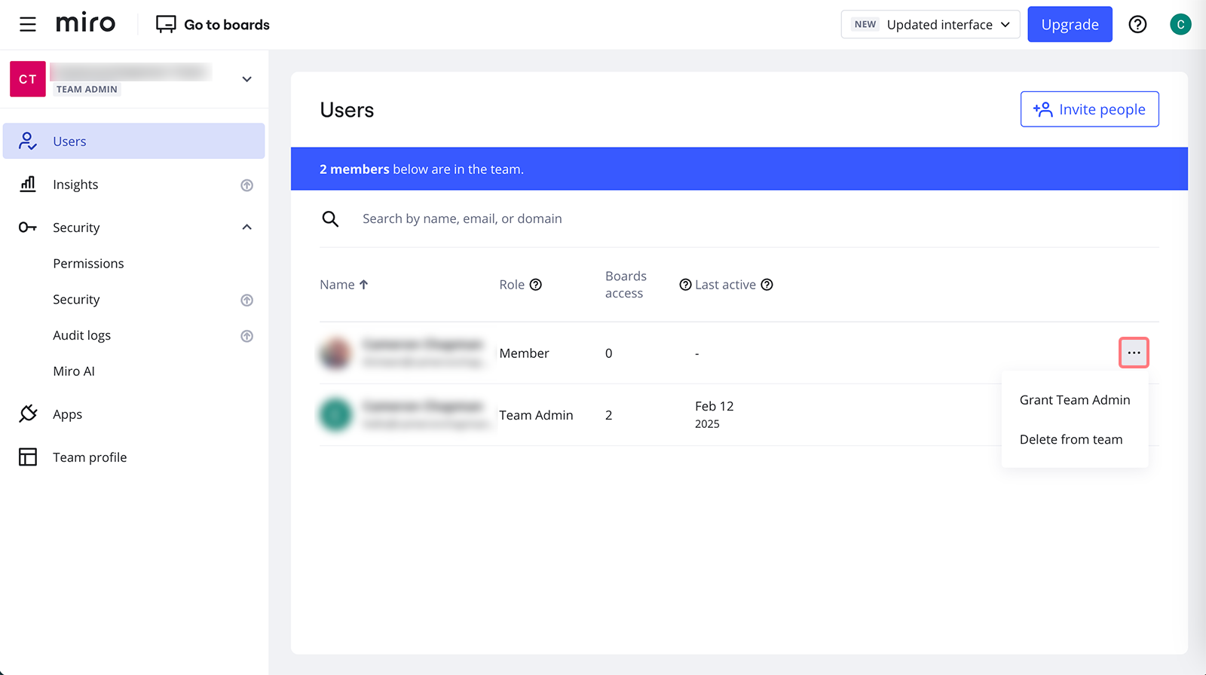The image size is (1206, 675).
Task: Open the three-dots menu for the Member row
Action: coord(1134,353)
